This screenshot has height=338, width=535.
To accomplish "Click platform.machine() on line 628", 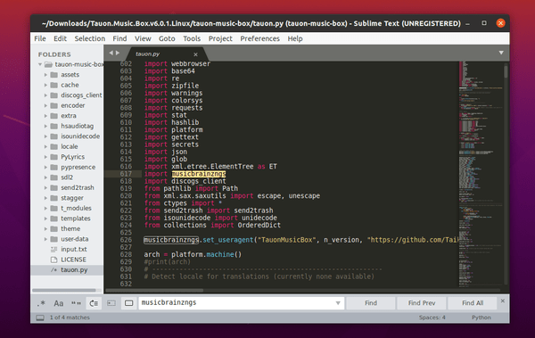I will pyautogui.click(x=207, y=254).
